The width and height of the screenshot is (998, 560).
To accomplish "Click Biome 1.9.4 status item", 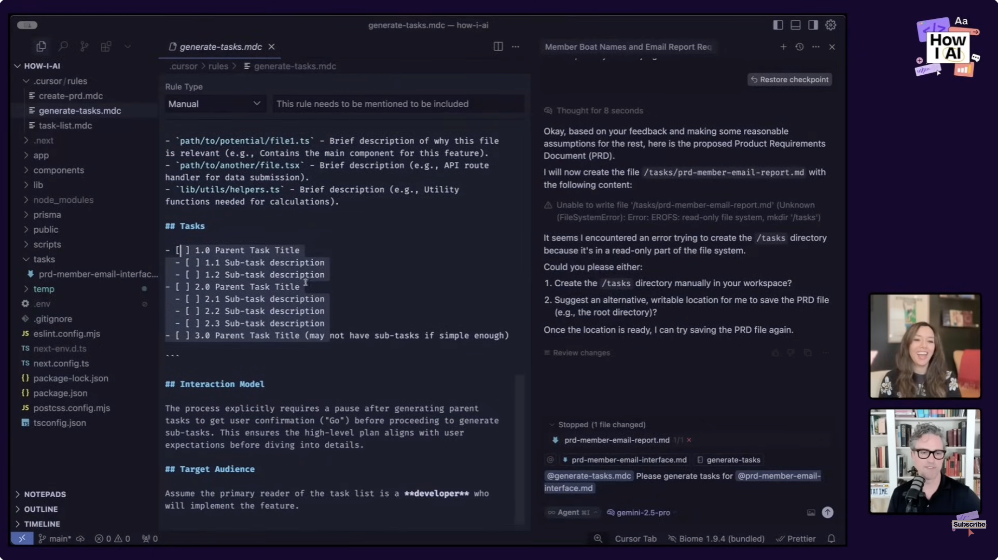I will pyautogui.click(x=716, y=539).
